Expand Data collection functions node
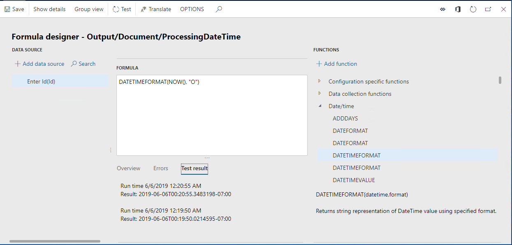This screenshot has width=512, height=245. pyautogui.click(x=320, y=93)
